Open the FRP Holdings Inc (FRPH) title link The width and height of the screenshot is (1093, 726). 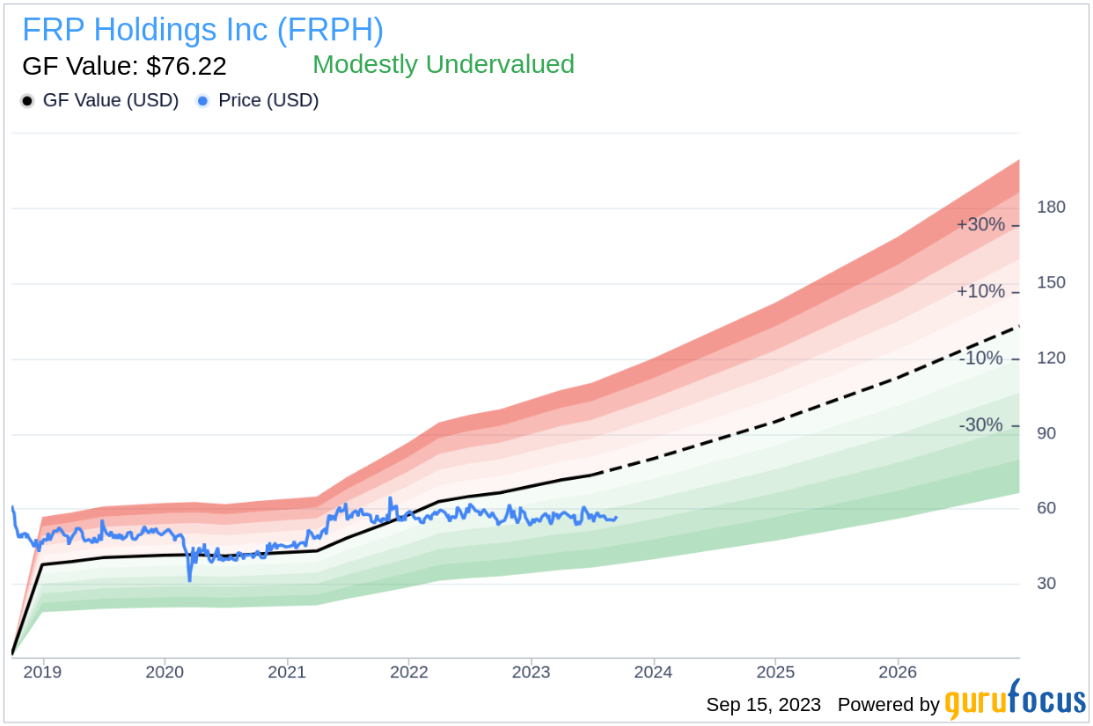click(202, 30)
